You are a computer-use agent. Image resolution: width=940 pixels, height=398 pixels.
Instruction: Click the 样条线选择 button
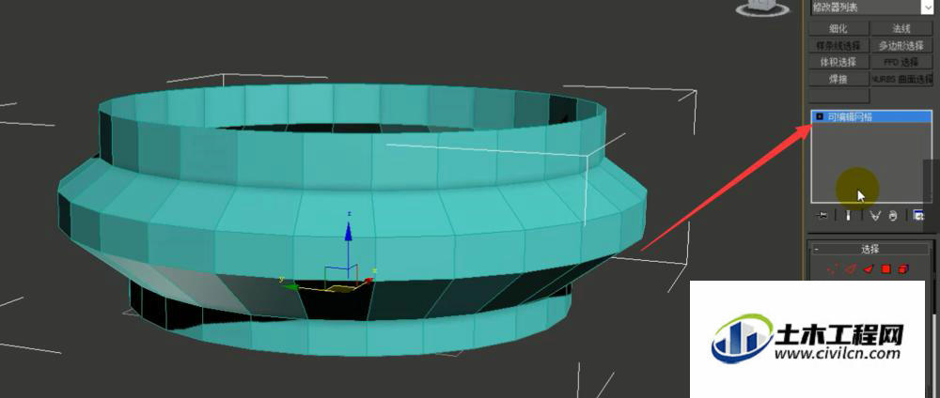click(838, 45)
